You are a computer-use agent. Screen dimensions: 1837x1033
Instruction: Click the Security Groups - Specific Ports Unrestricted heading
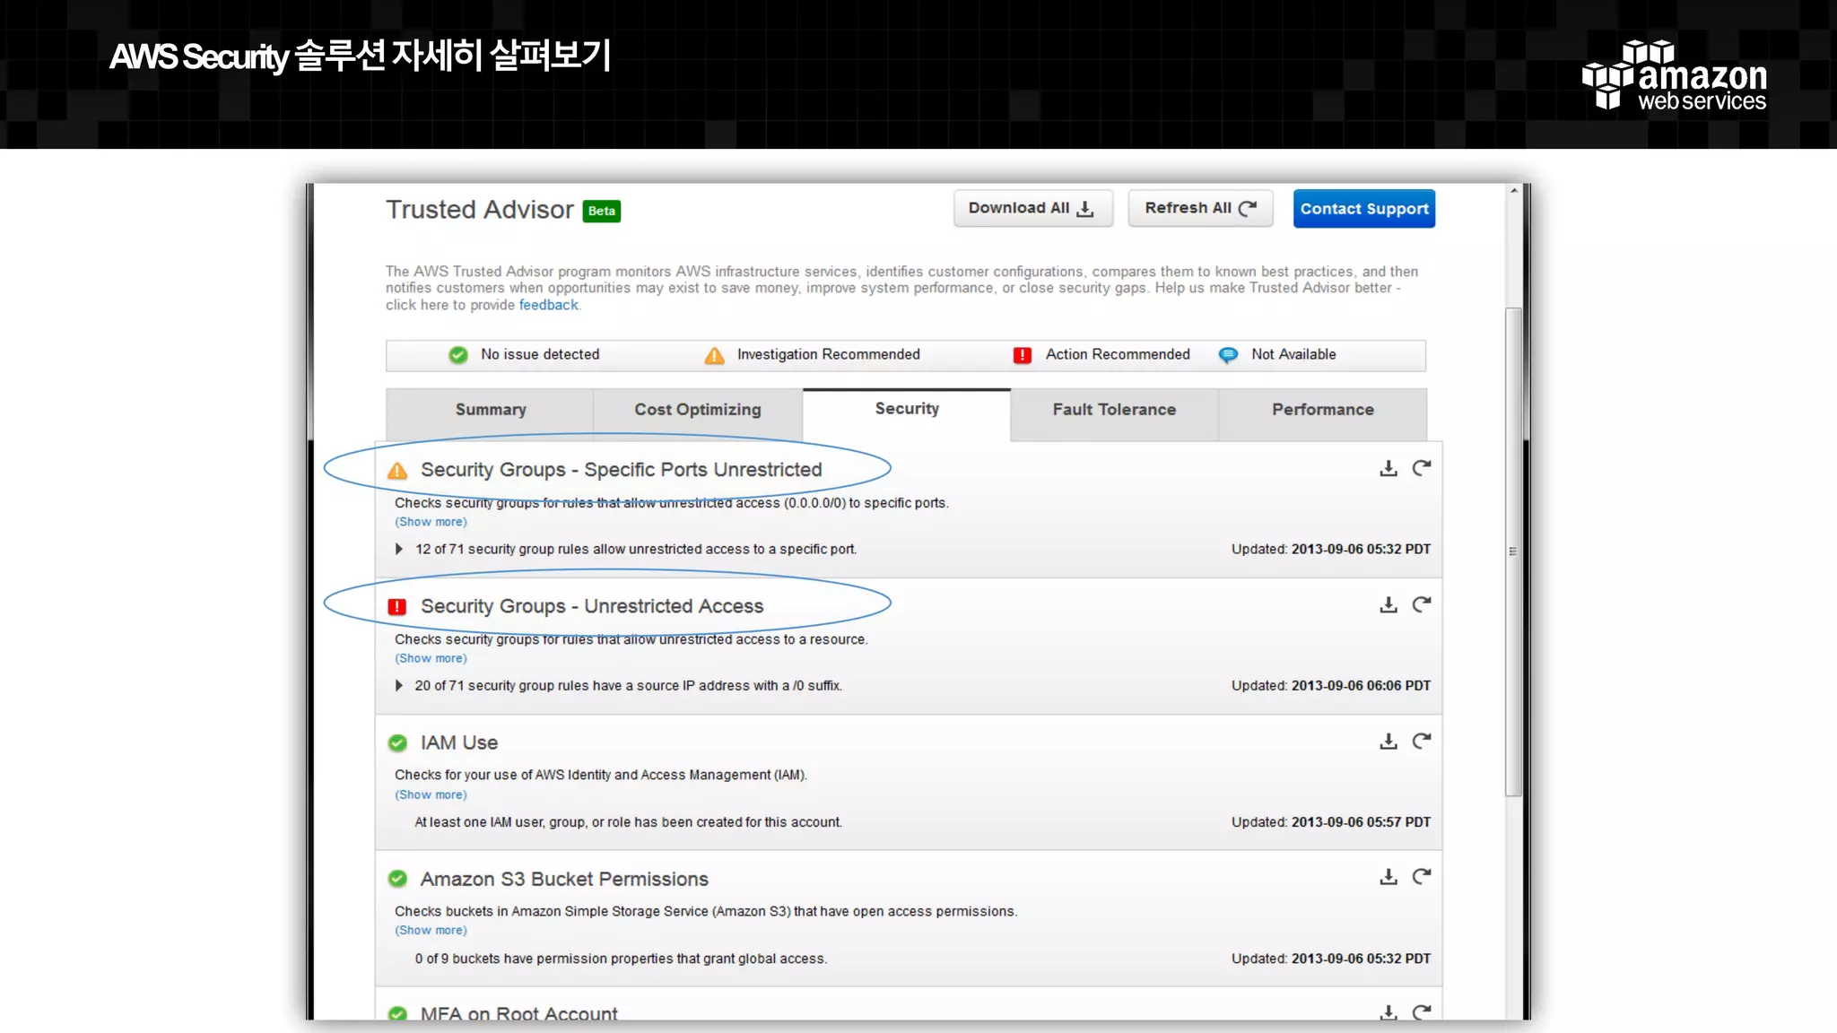621,470
